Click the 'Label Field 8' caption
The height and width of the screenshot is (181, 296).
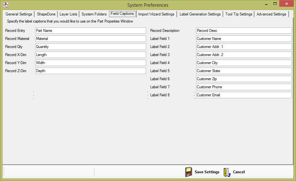160,95
